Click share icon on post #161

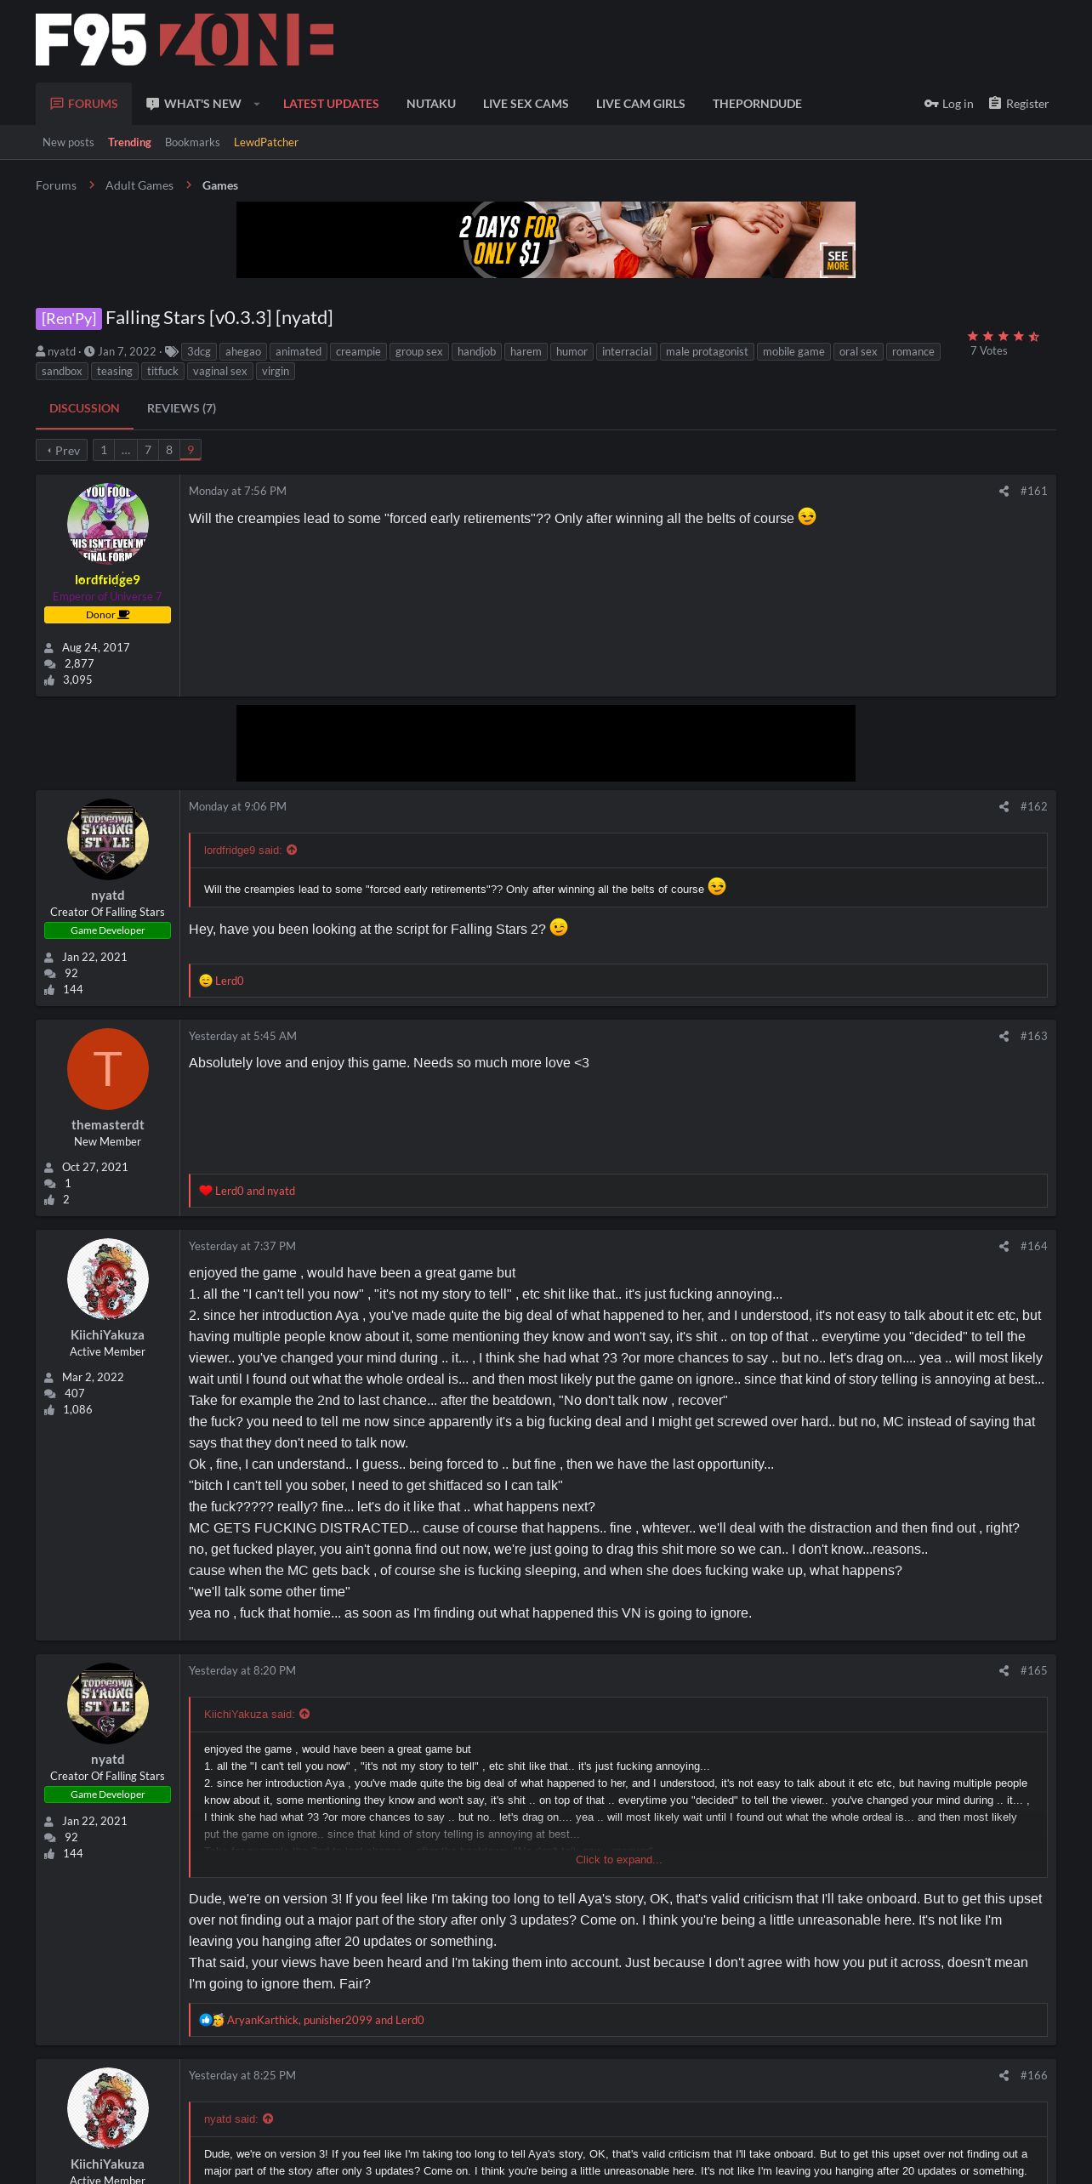pyautogui.click(x=1004, y=492)
